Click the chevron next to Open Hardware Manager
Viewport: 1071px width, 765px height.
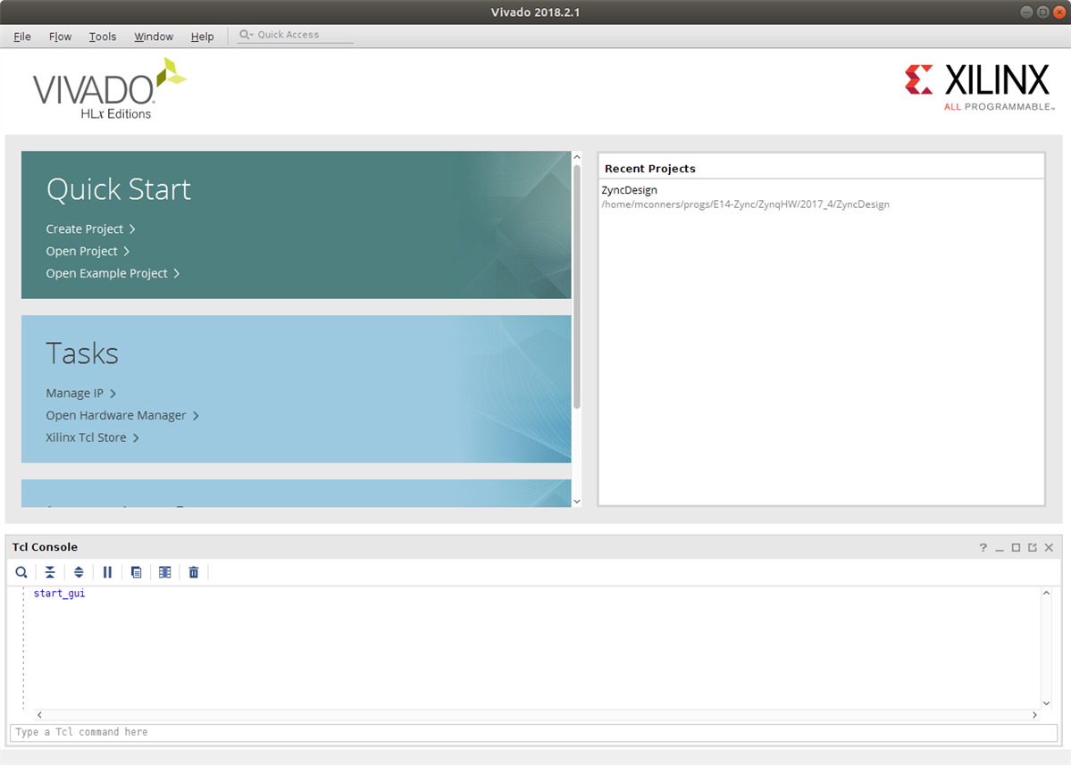(x=196, y=416)
